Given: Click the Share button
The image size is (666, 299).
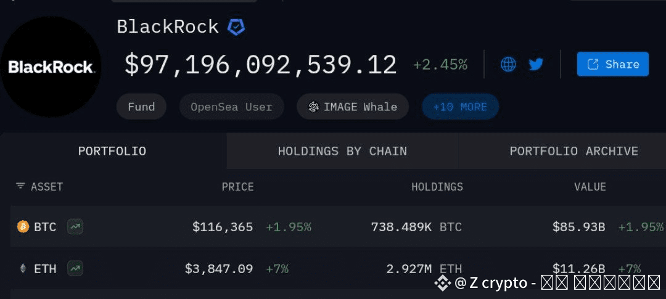Looking at the screenshot, I should click(x=612, y=64).
